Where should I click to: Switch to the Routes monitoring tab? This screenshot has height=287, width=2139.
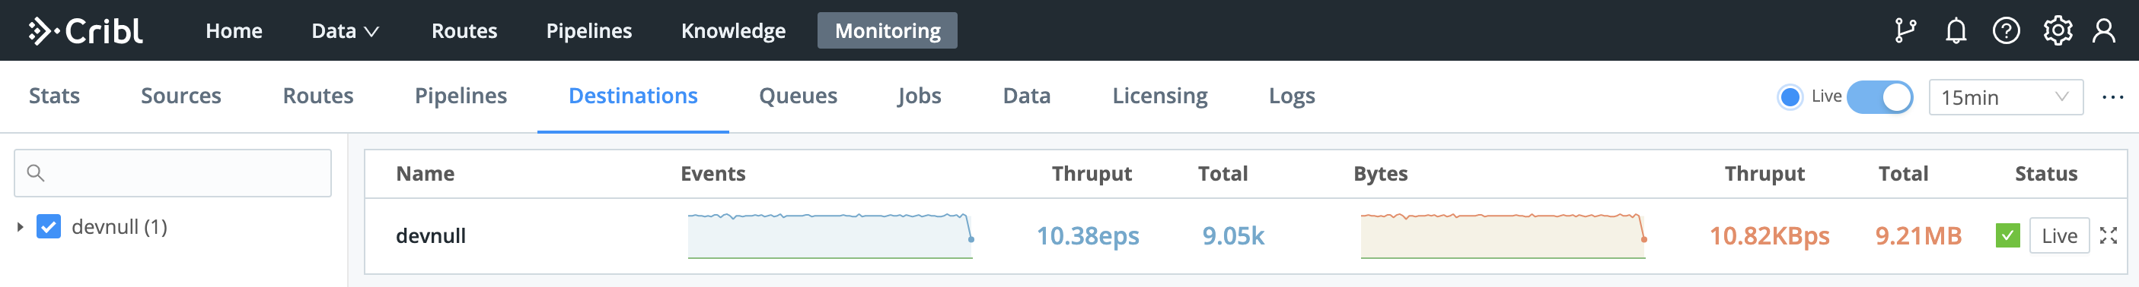tap(318, 96)
